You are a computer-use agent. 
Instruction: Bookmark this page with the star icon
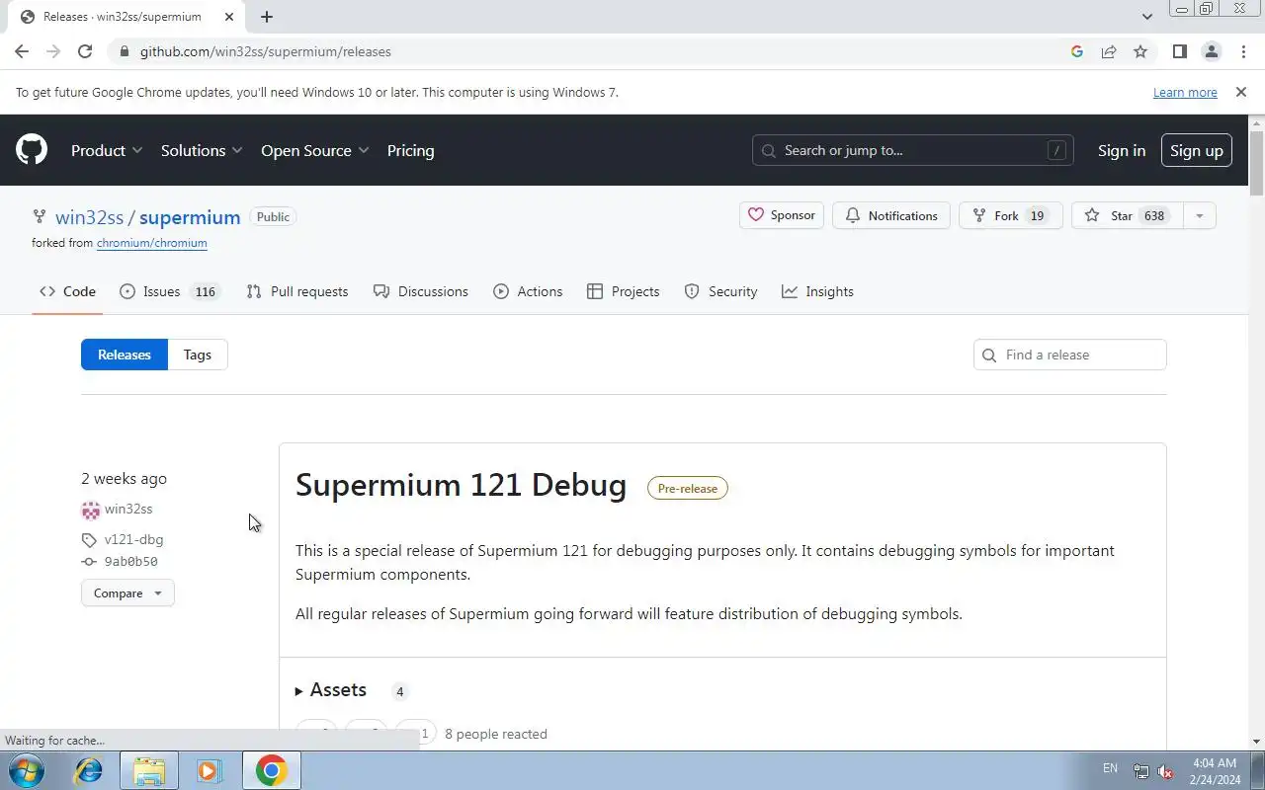pos(1140,51)
